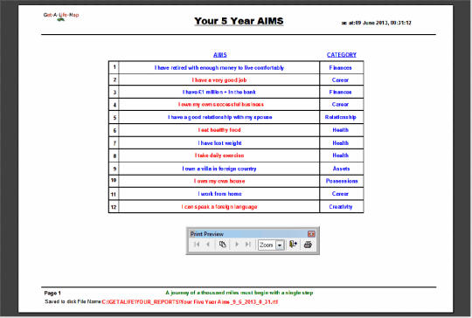Viewport: 472px width, 318px height.
Task: Click the printer icon to print report
Action: (308, 245)
